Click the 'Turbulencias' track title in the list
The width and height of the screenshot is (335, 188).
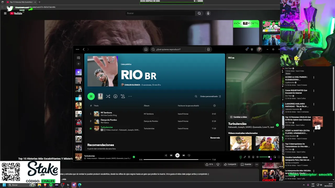(107, 127)
